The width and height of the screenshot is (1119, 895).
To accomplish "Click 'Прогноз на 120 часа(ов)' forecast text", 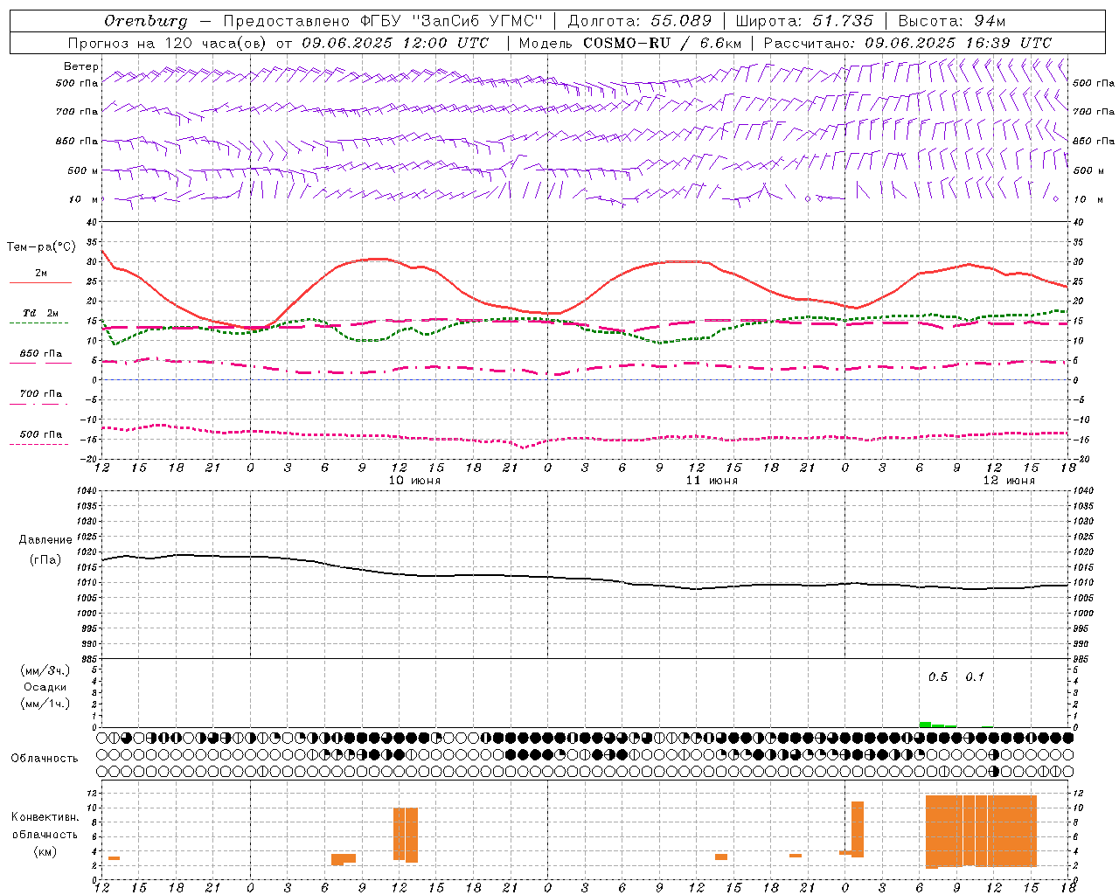I will [x=168, y=43].
